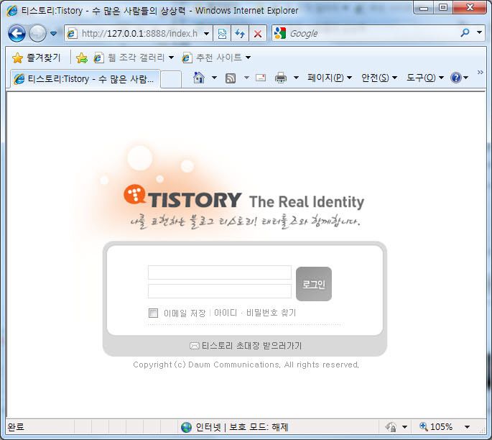Click the Print icon
This screenshot has width=492, height=440.
pos(281,77)
